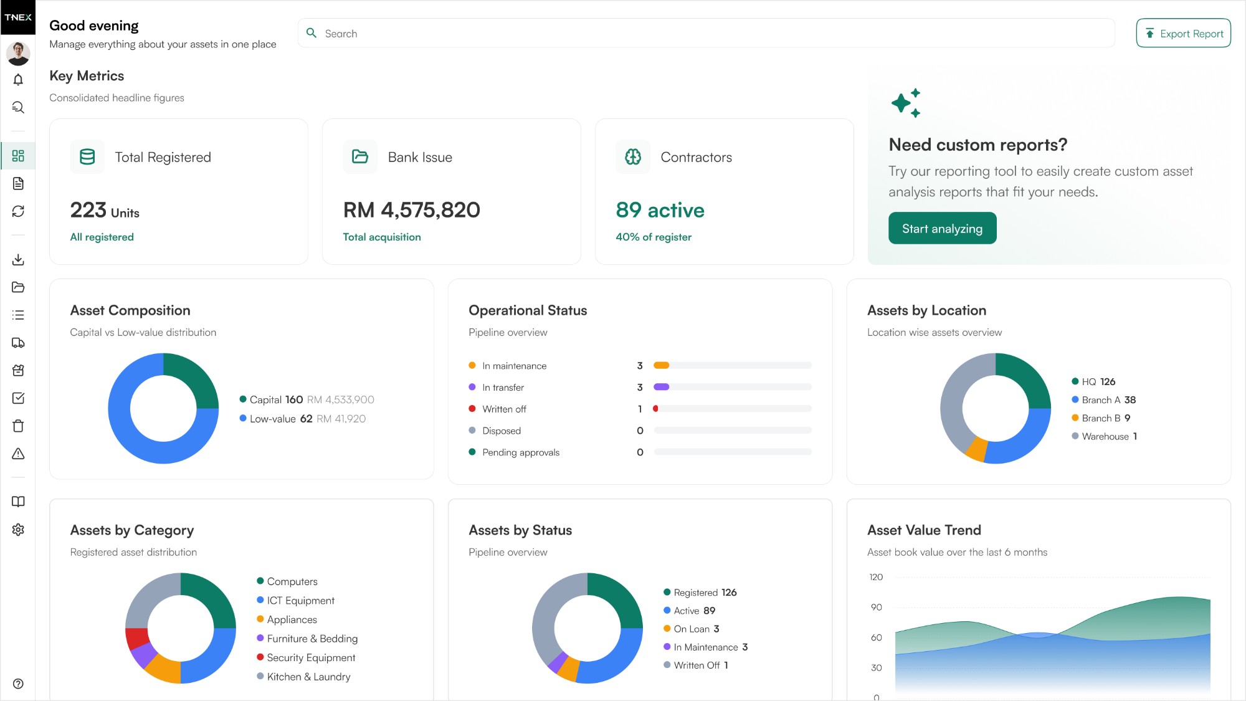Open the document icon in sidebar
1246x701 pixels.
[x=18, y=183]
